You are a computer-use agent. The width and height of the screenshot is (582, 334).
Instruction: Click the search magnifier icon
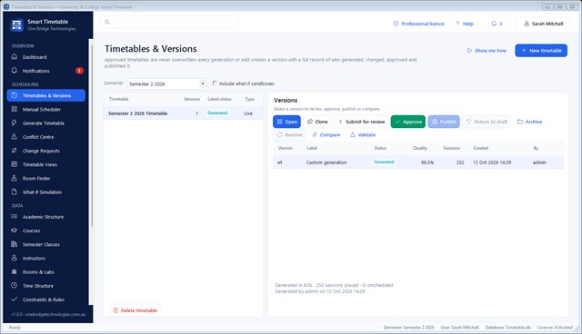coord(107,22)
